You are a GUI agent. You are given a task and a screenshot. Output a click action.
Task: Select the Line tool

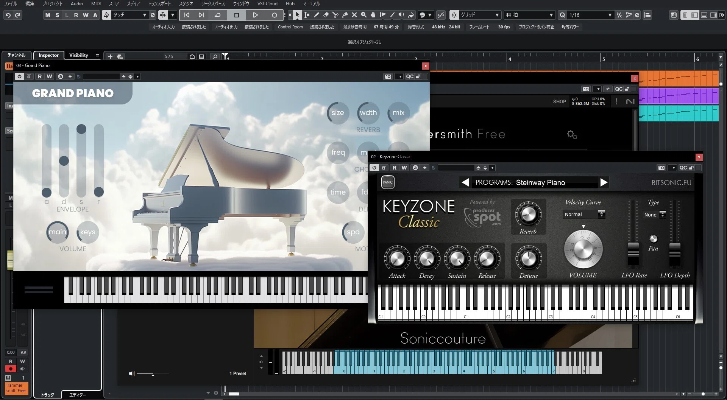tap(392, 15)
